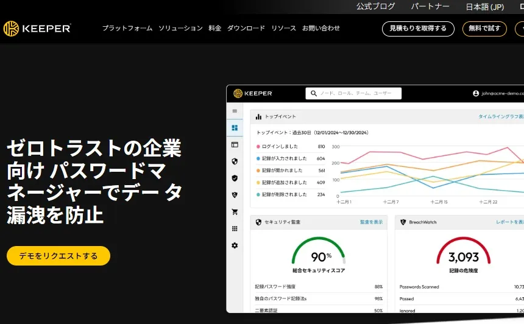The width and height of the screenshot is (524, 324).
Task: Toggle the dashboard hamburger menu icon
Action: (235, 111)
